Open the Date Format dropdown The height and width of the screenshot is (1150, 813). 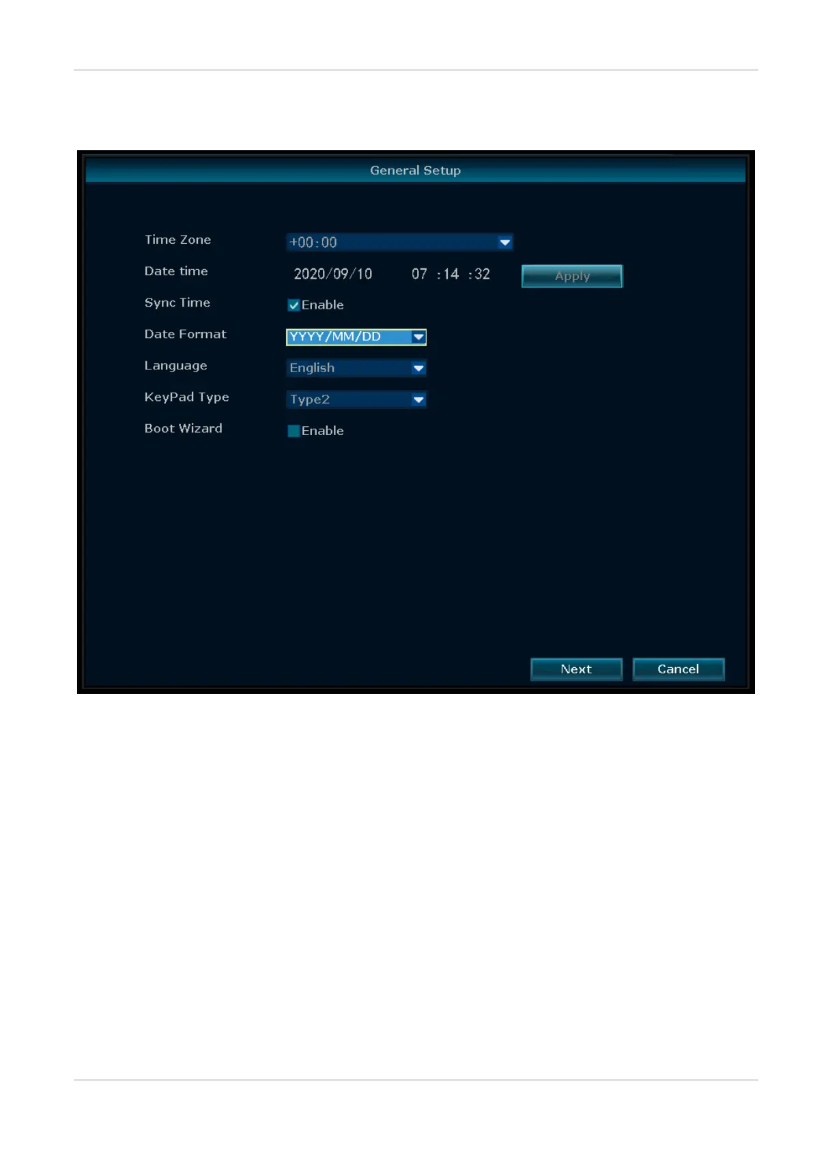tap(356, 337)
